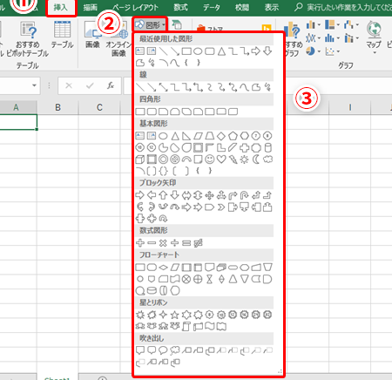Open the Name Box dropdown arrow

34,85
